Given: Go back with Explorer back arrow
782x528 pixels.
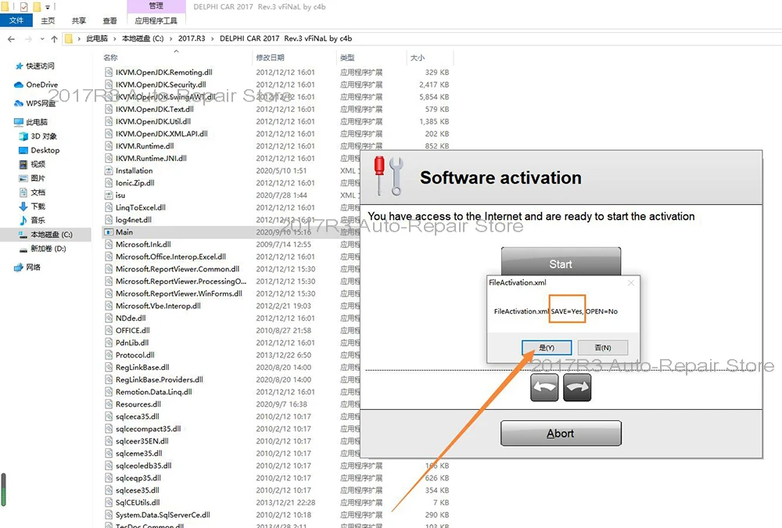Looking at the screenshot, I should point(11,39).
